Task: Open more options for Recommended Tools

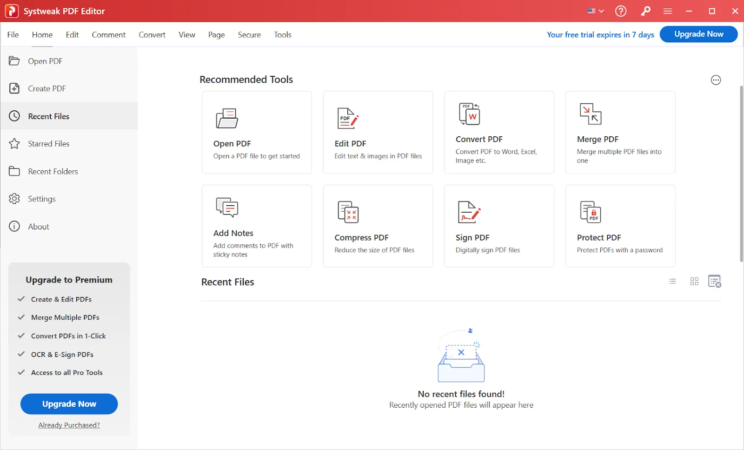Action: coord(716,80)
